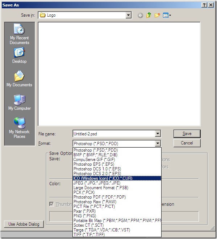Click Use Adobe Dialog button

click(x=24, y=224)
